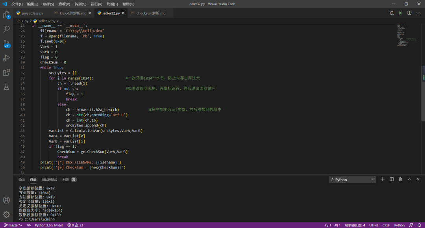
Task: Open the 转到(G) menu
Action: click(x=80, y=4)
